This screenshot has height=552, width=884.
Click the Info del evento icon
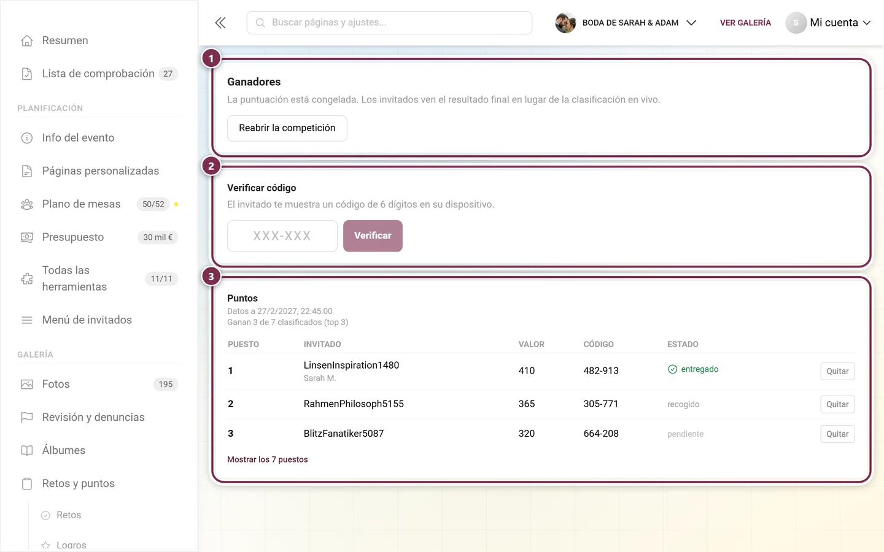27,138
